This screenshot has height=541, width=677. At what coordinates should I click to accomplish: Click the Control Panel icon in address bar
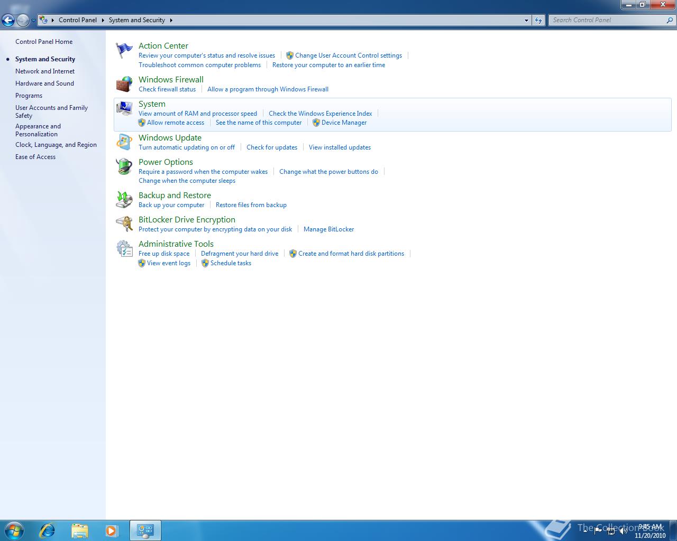(43, 20)
